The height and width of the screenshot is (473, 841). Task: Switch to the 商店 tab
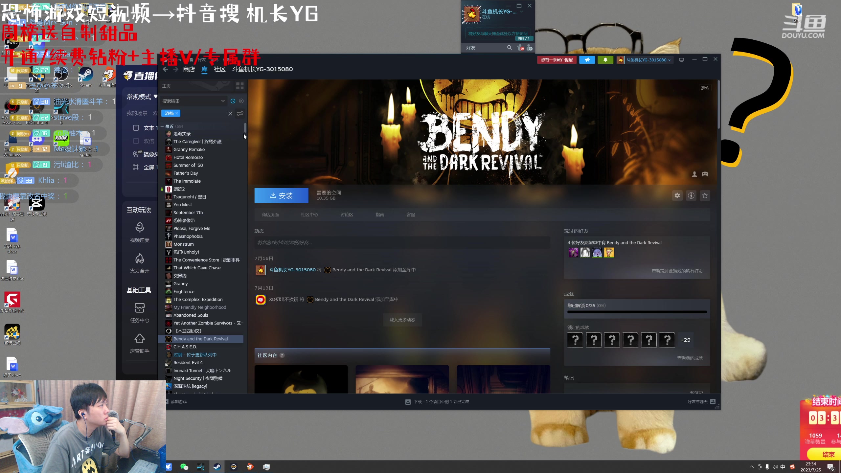click(189, 69)
